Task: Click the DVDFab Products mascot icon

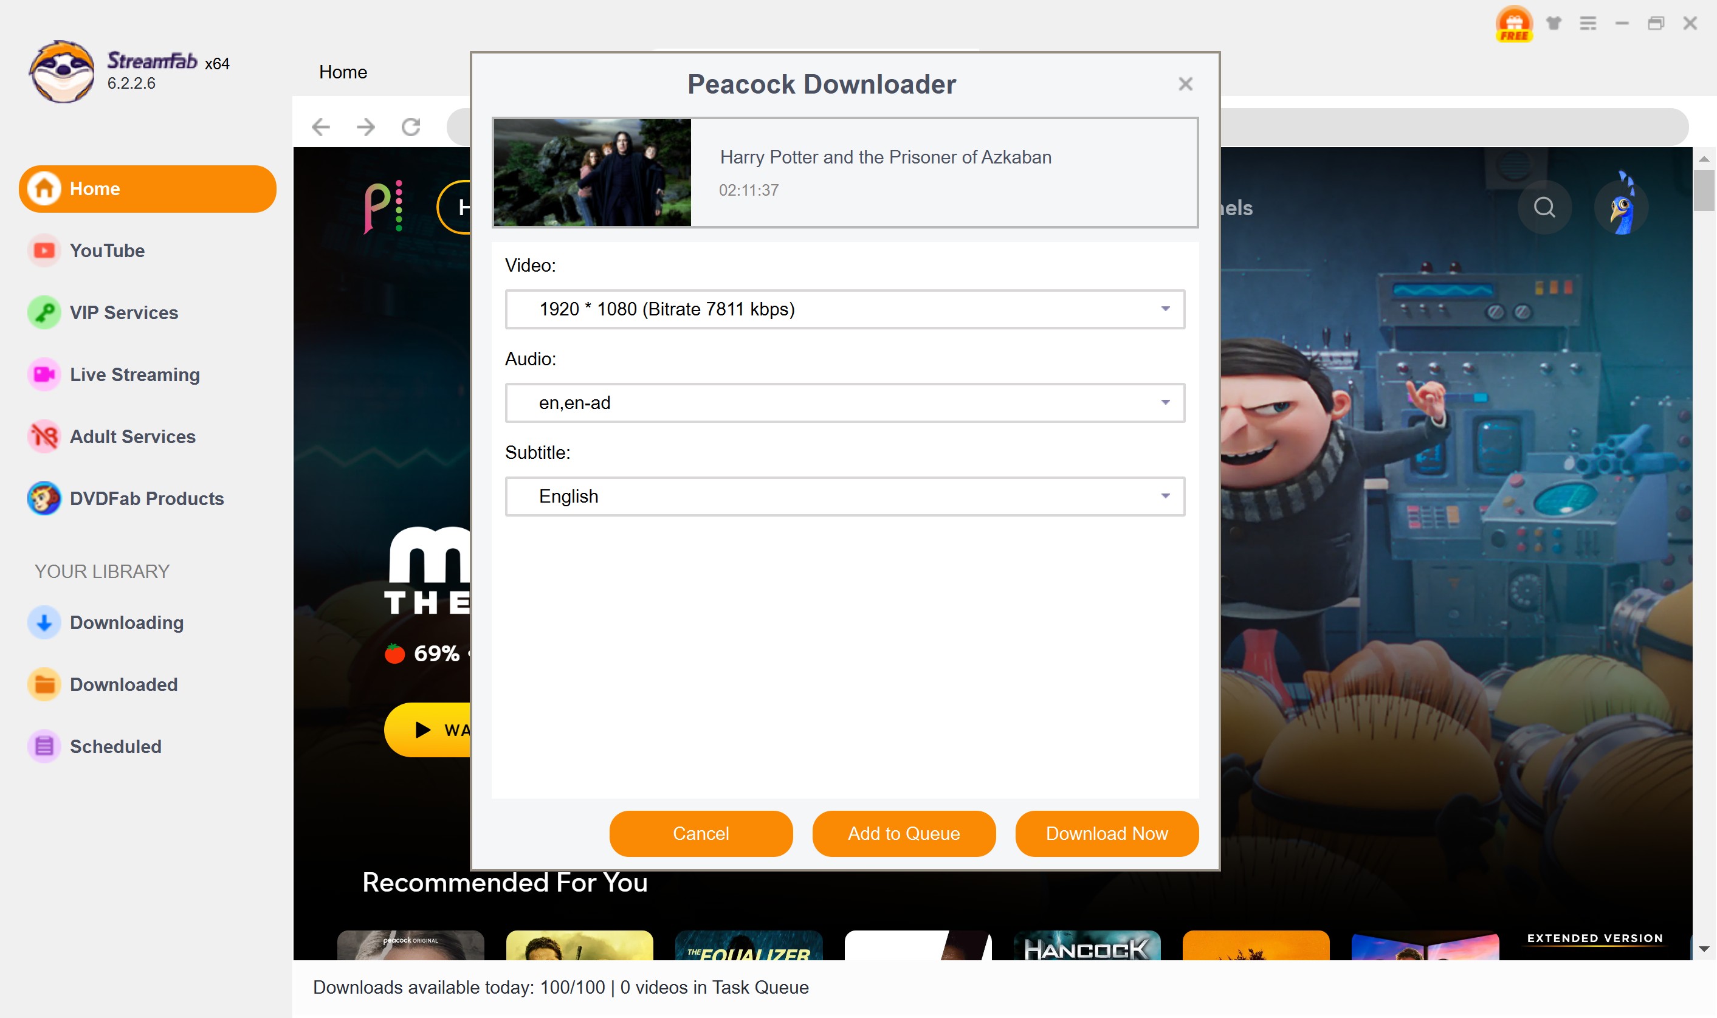Action: 44,499
